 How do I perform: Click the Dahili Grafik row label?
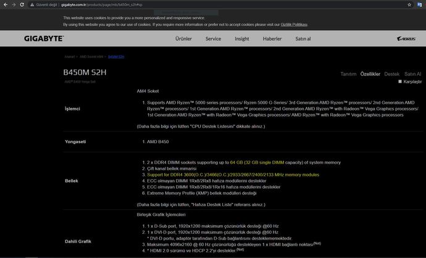(78, 241)
